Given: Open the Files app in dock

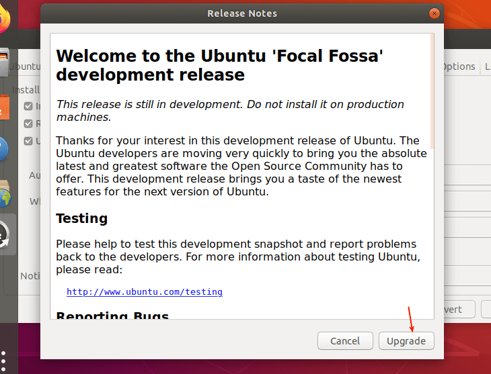Looking at the screenshot, I should pos(5,62).
